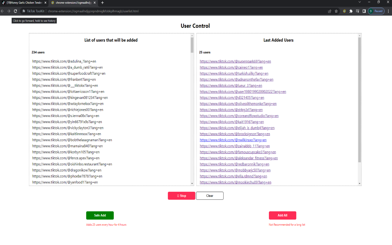Open a new tab with the plus icon
This screenshot has height=245, width=392.
pyautogui.click(x=102, y=2)
